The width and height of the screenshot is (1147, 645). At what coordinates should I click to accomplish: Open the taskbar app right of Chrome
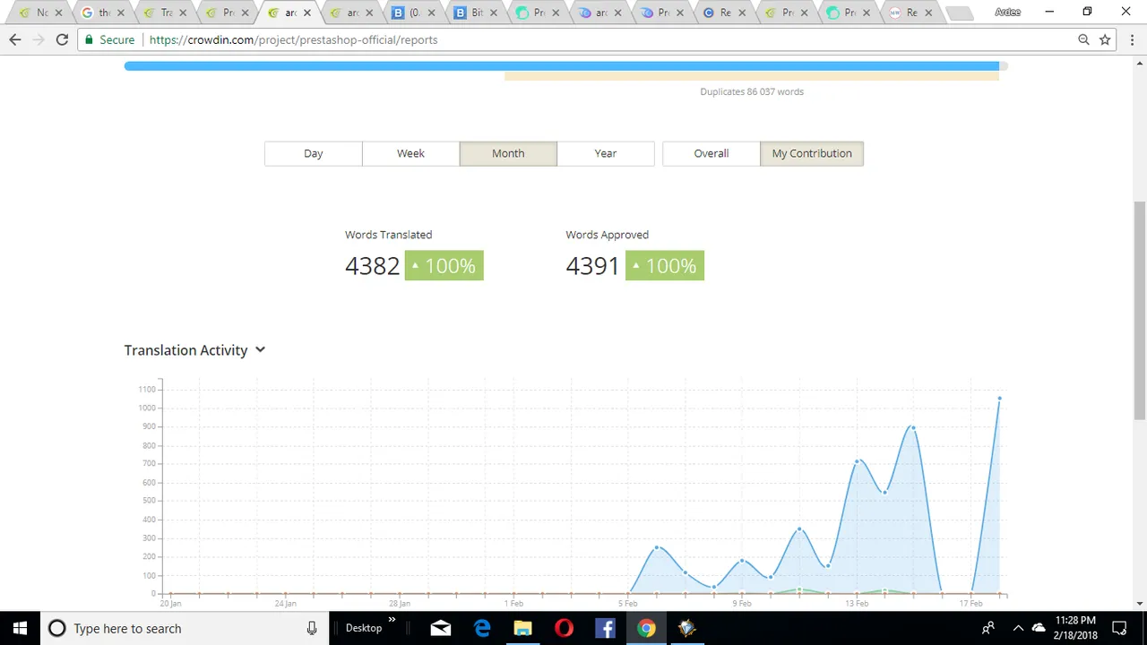coord(687,628)
